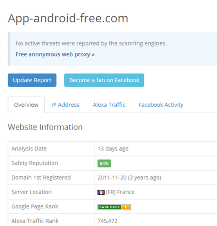Image resolution: width=217 pixels, height=226 pixels.
Task: Click the no active threats notice text
Action: point(91,43)
